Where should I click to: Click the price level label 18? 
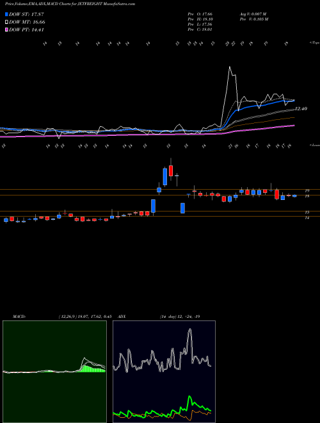[307, 196]
